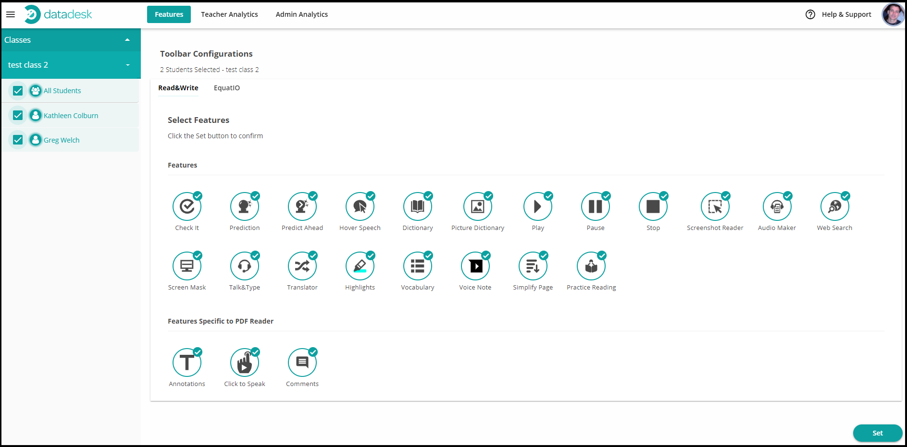The height and width of the screenshot is (447, 907).
Task: Click the Set button to confirm
Action: pyautogui.click(x=878, y=433)
